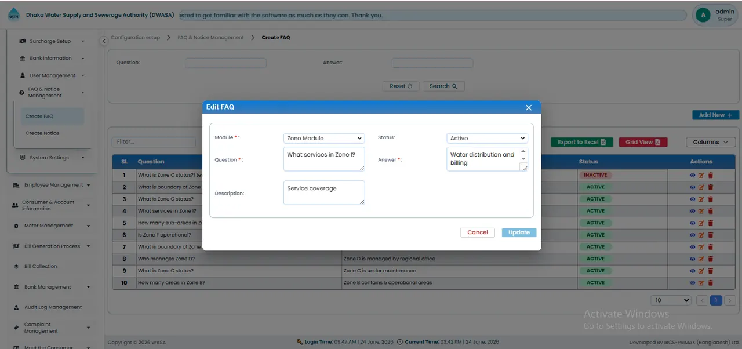The height and width of the screenshot is (349, 742).
Task: Edit the 'Is Zone F operational?' FAQ row
Action: coord(701,235)
